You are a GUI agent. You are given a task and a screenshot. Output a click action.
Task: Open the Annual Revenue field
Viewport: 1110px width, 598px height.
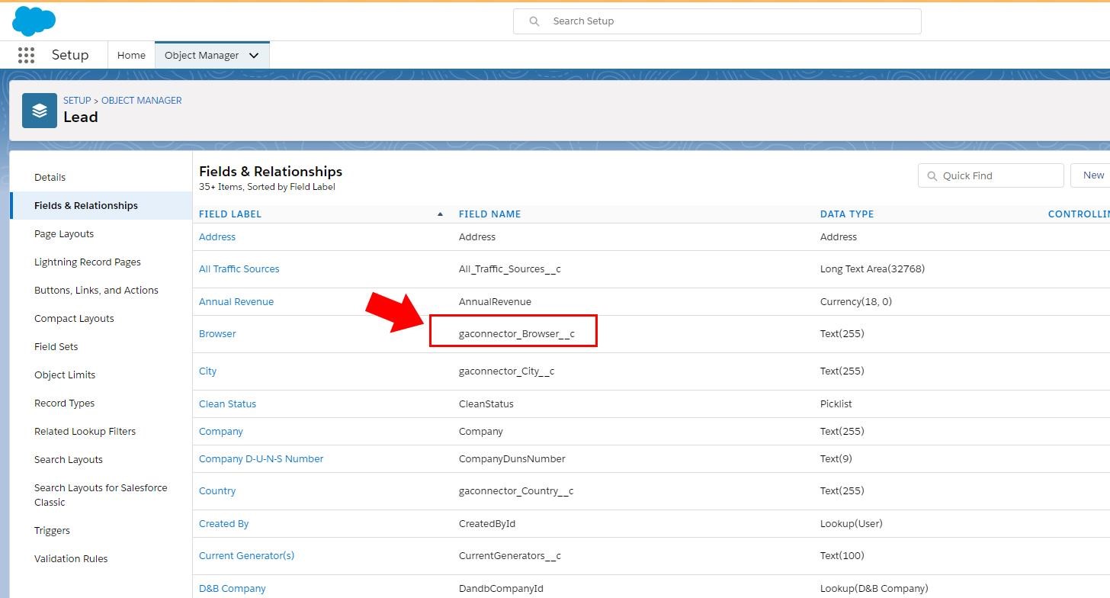pos(236,302)
